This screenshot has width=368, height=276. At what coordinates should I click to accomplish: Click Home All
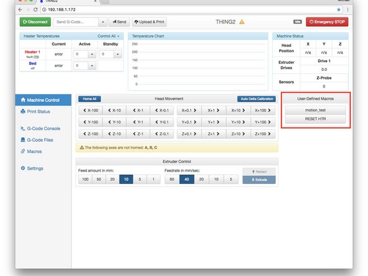90,99
